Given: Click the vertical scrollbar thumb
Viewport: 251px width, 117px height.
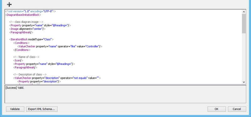Looking at the screenshot, I should pos(244,24).
